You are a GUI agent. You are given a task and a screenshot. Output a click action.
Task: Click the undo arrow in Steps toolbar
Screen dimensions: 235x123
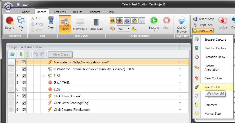36,54
